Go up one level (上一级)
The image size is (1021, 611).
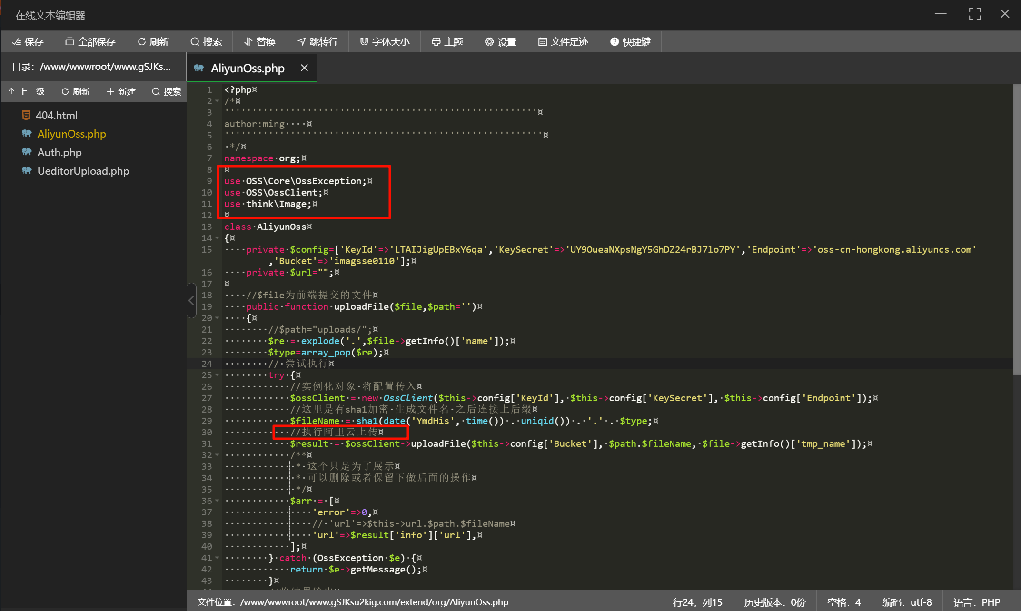coord(27,91)
